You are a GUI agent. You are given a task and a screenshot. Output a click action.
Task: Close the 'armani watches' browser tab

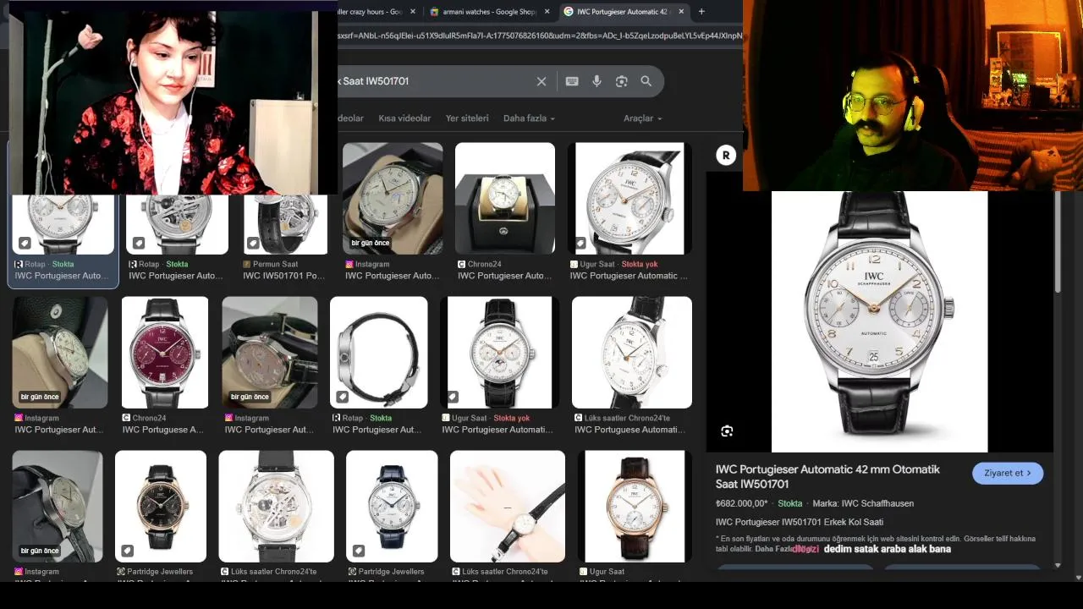pyautogui.click(x=547, y=12)
